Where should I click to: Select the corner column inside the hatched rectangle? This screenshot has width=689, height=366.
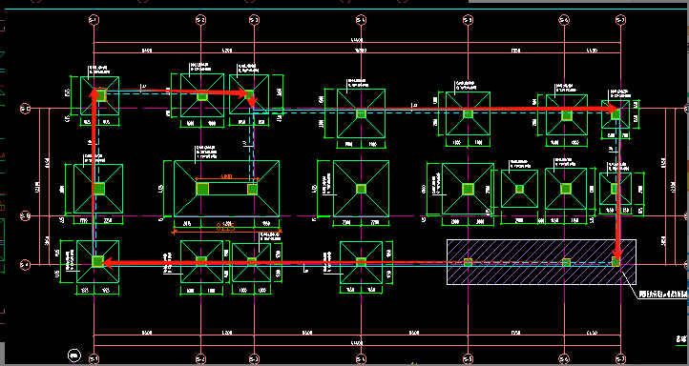616,262
